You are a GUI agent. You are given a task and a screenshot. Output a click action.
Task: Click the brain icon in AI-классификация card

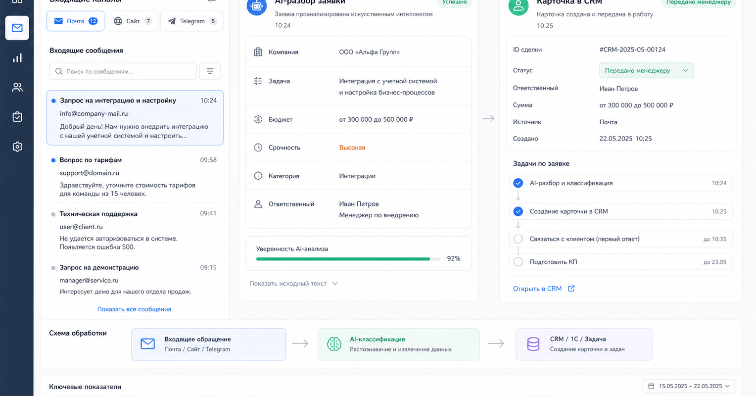coord(334,344)
